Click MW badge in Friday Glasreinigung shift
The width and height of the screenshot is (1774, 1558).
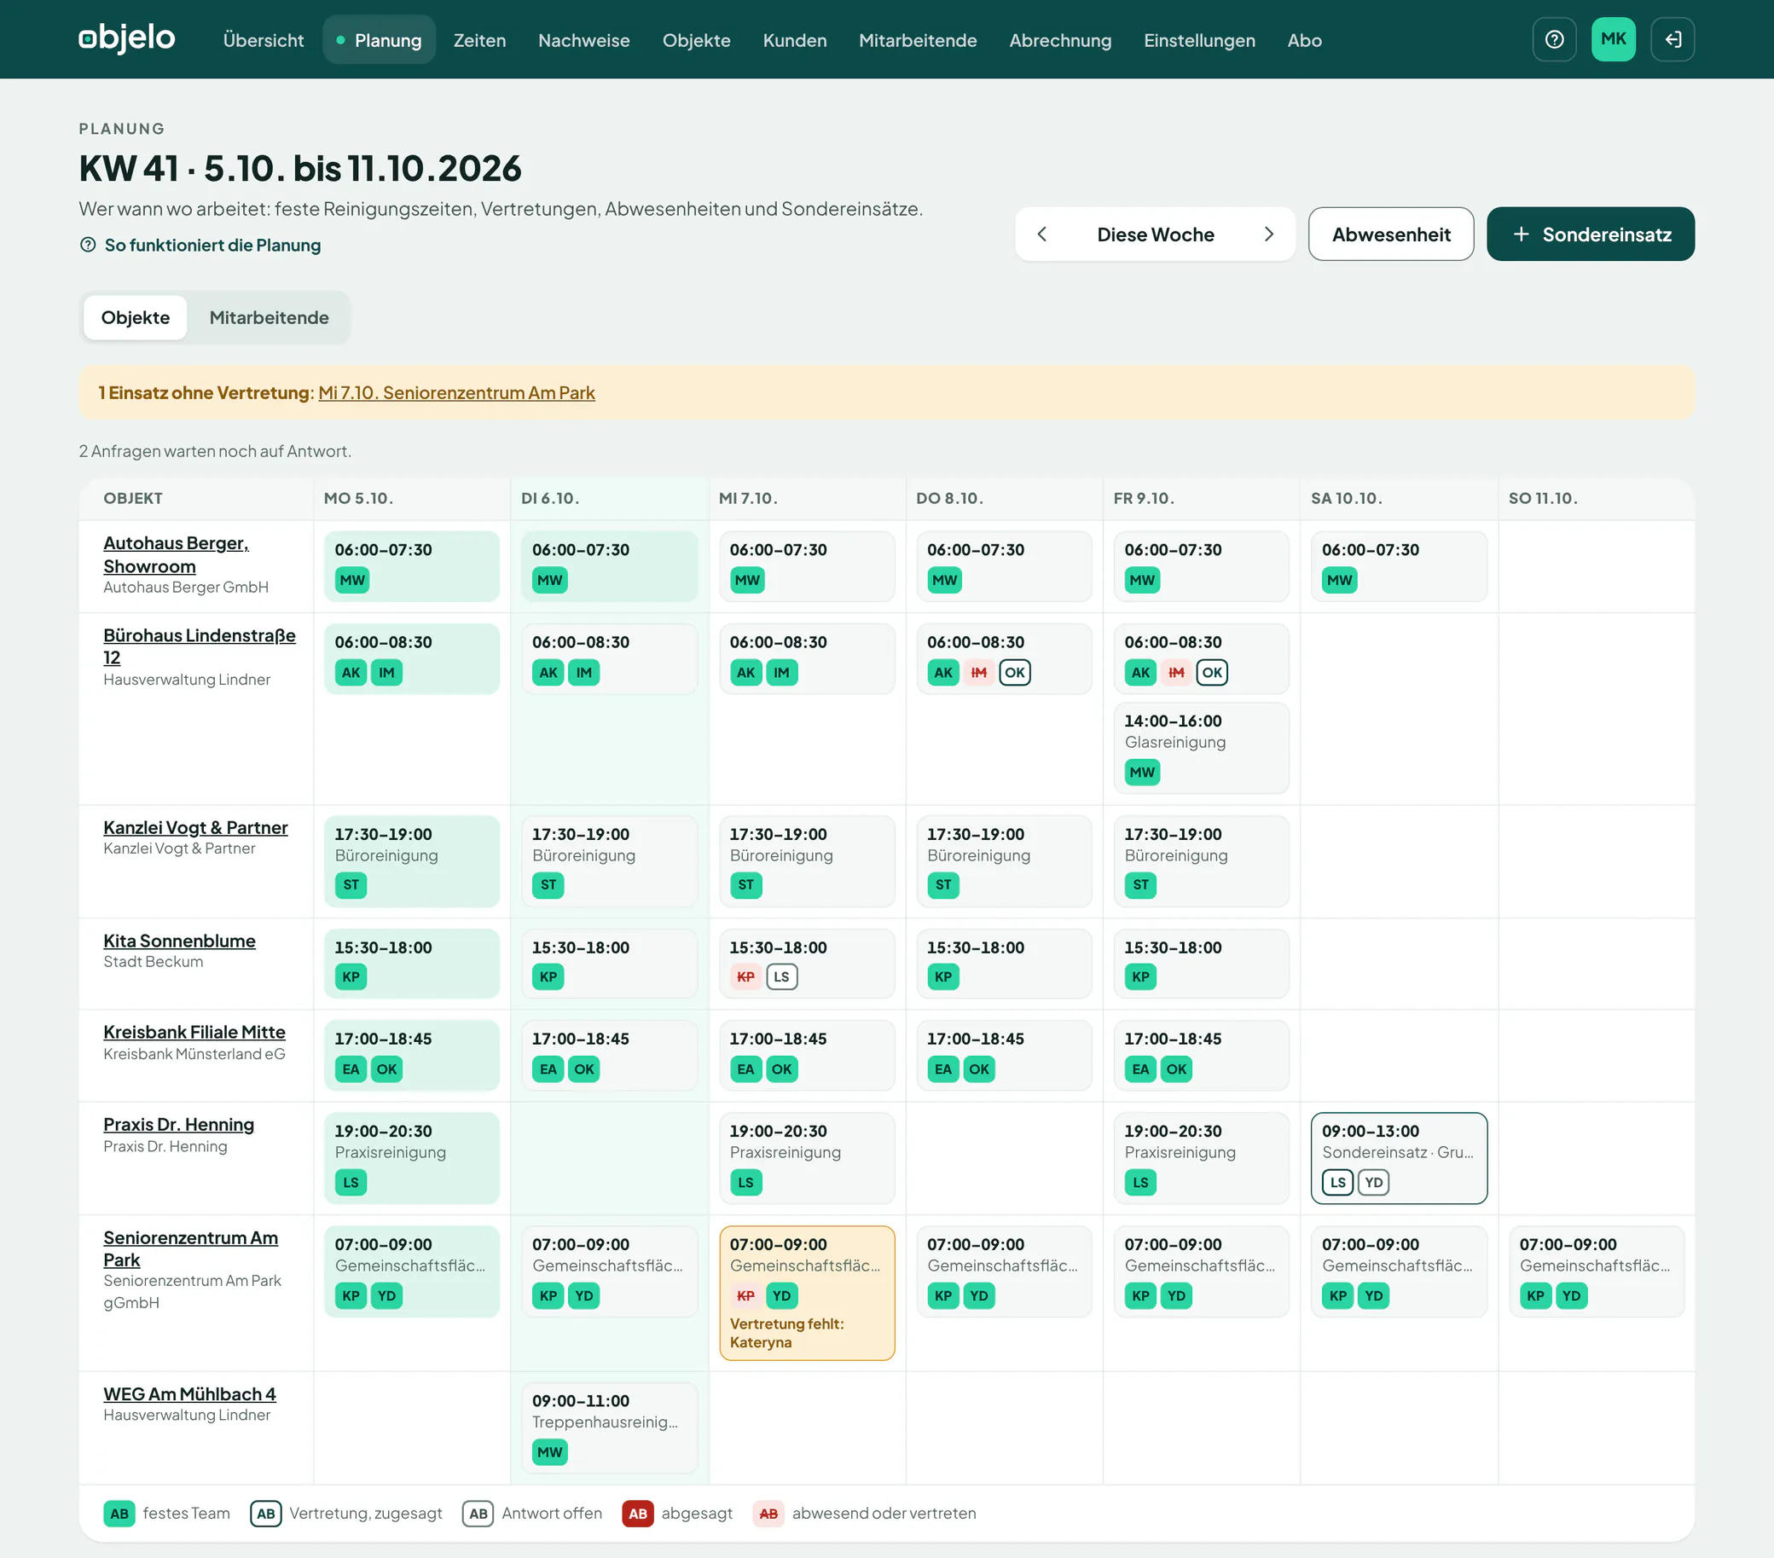tap(1141, 773)
